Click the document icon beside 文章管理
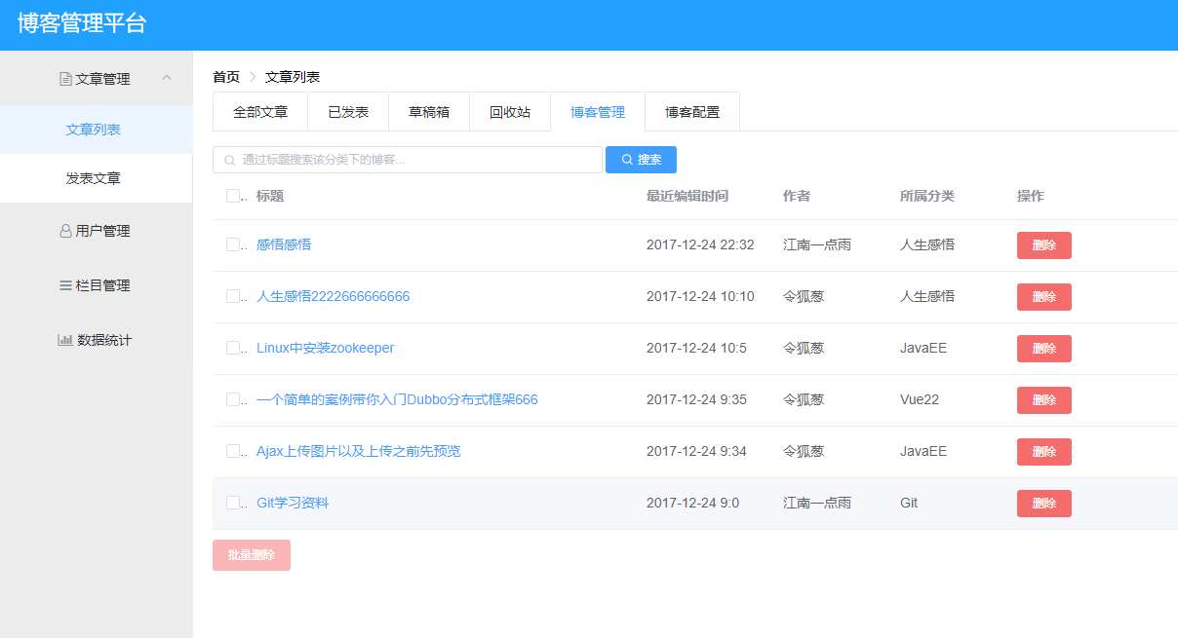Screen dimensions: 1178x638 pyautogui.click(x=65, y=79)
